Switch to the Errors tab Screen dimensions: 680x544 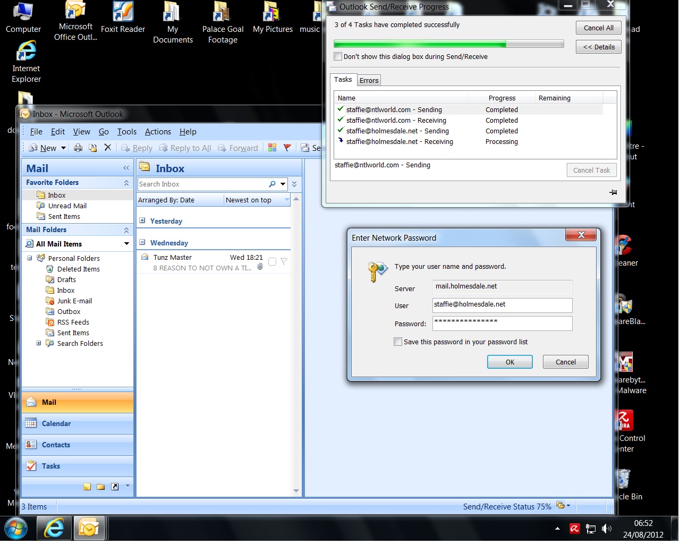click(x=369, y=80)
